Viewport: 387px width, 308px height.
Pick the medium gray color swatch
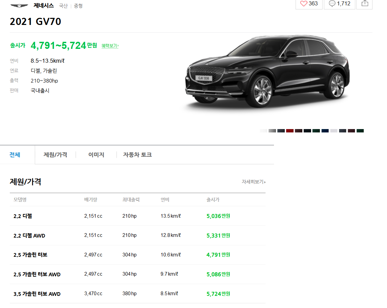[272, 131]
